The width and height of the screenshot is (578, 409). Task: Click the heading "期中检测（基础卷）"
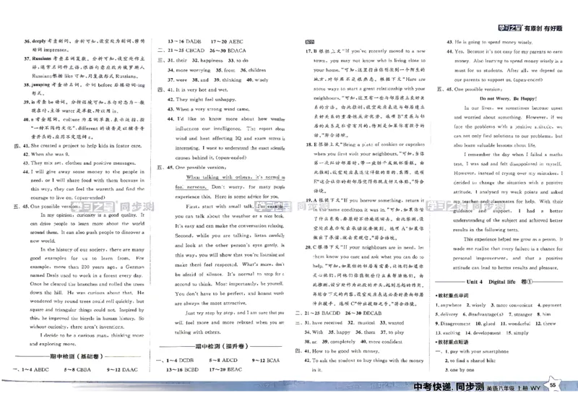coord(77,356)
